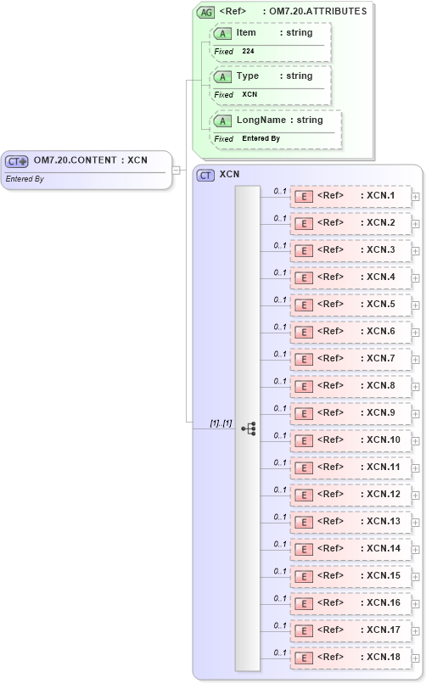The image size is (426, 683).
Task: Open the XCN.9 reference label
Action: click(356, 412)
